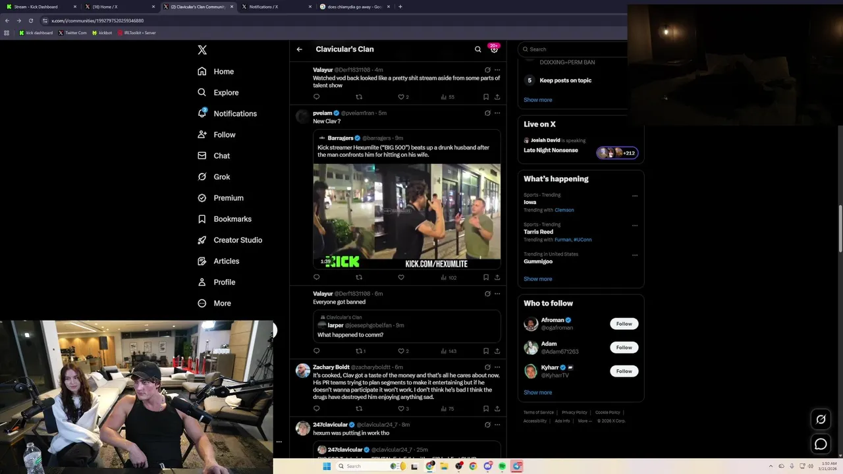Repost Valayur's 'Watched vod back' post
843x474 pixels.
click(x=359, y=97)
